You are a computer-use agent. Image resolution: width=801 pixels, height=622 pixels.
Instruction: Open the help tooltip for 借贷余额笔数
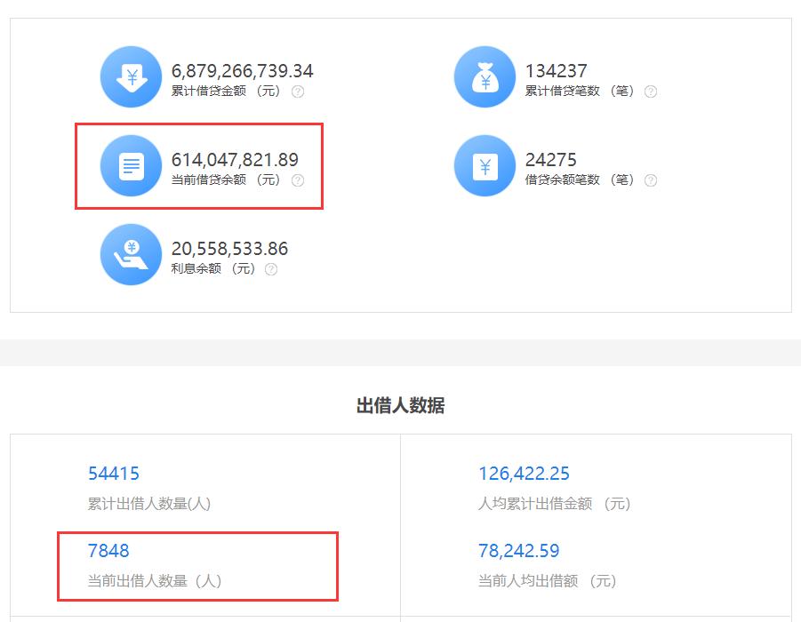pos(650,180)
